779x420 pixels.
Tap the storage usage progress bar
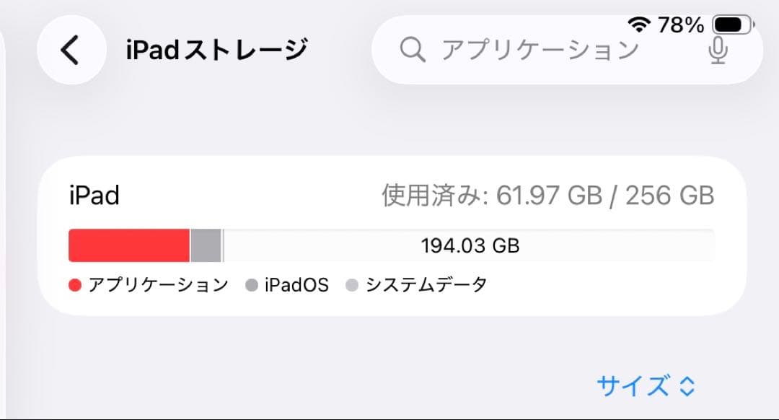(x=389, y=245)
